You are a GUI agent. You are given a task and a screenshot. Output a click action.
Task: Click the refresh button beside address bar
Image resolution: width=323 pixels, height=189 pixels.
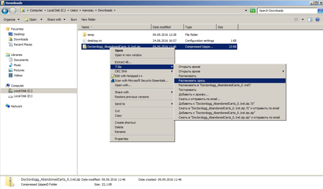pyautogui.click(x=252, y=10)
